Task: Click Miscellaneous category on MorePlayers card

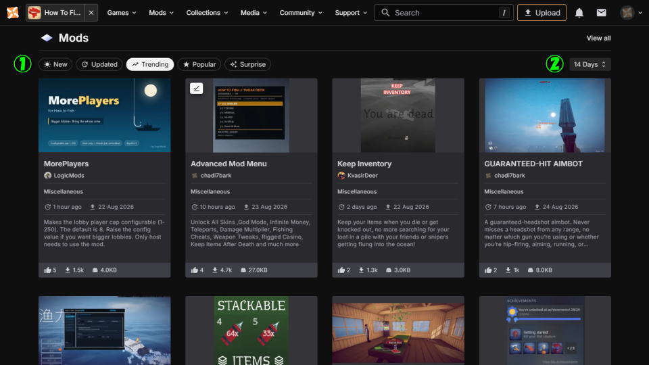Action: (64, 191)
